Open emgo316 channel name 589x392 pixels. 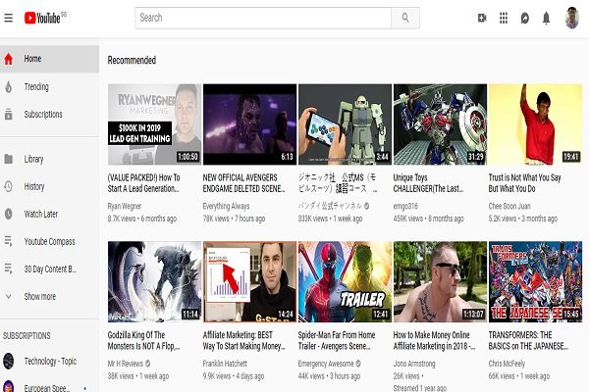click(x=405, y=206)
